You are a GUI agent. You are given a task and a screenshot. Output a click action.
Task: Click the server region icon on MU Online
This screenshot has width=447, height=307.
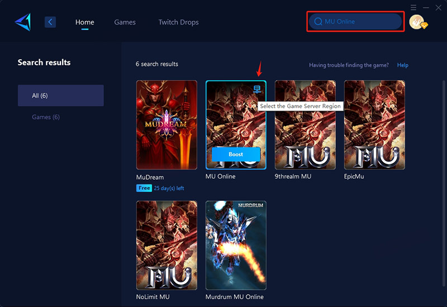coord(257,89)
